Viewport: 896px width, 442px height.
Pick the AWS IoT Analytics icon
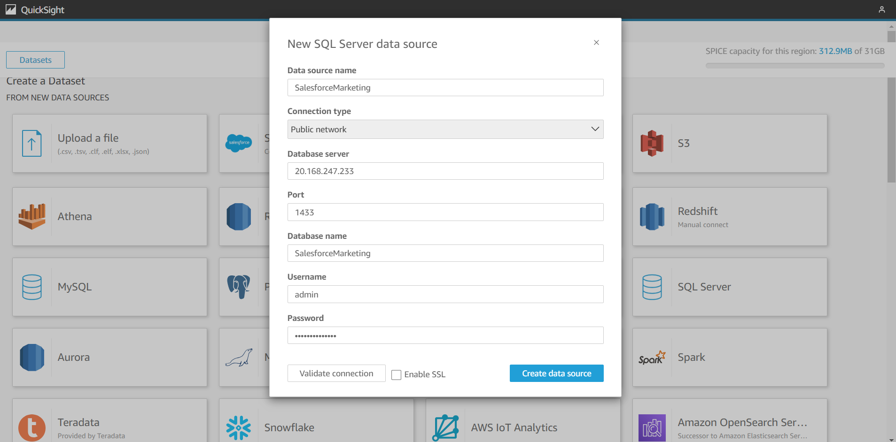coord(445,427)
